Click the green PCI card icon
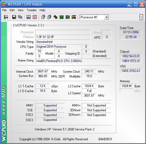The image size is (146, 144). click(68, 17)
